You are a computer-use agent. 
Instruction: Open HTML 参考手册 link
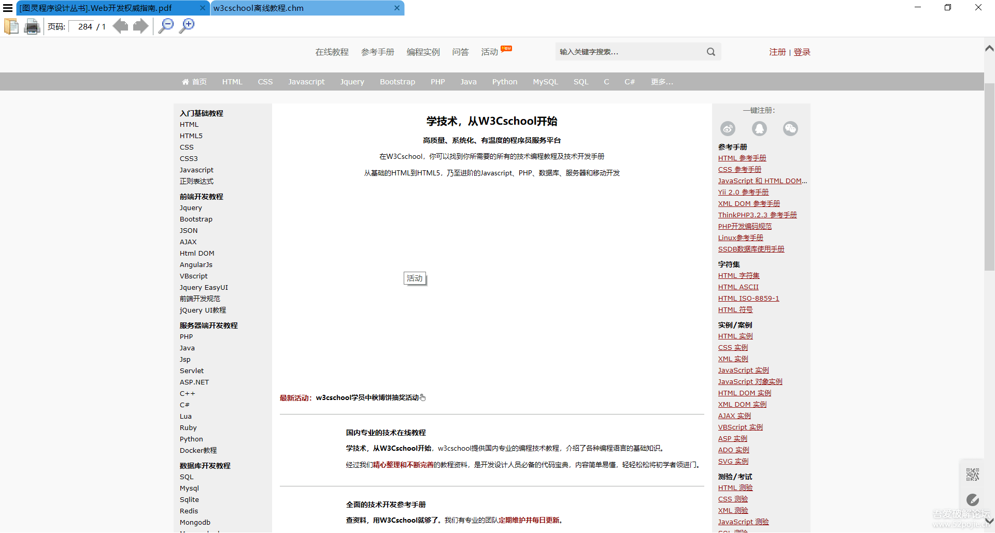click(742, 158)
